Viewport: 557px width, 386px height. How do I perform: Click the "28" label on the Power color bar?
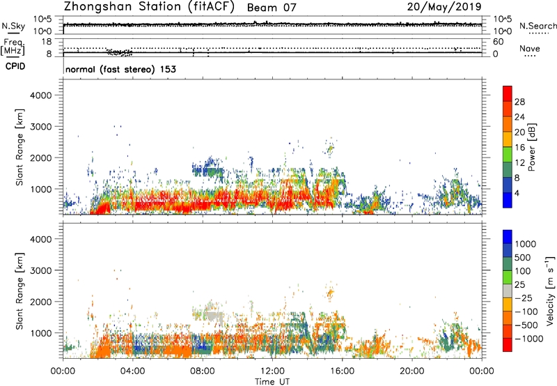(519, 102)
